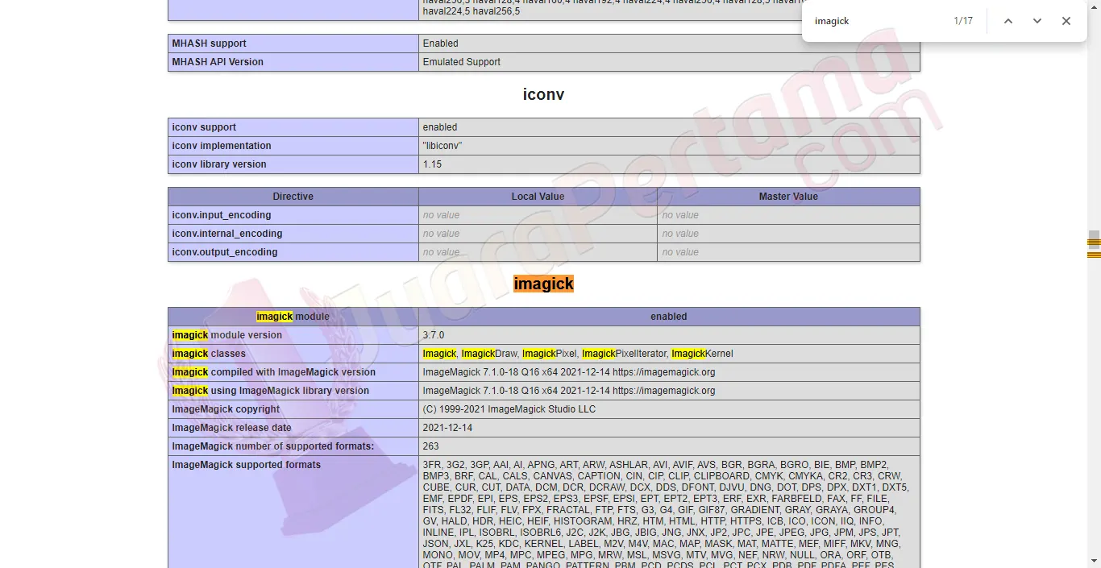Click the next-match down chevron in find bar
The height and width of the screenshot is (568, 1101).
pos(1037,21)
